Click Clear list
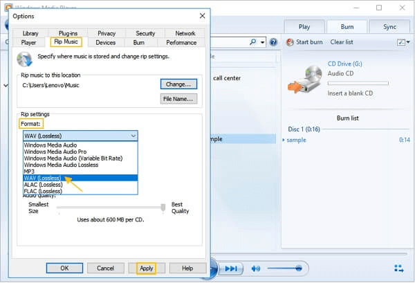This screenshot has height=283, width=415. [342, 42]
